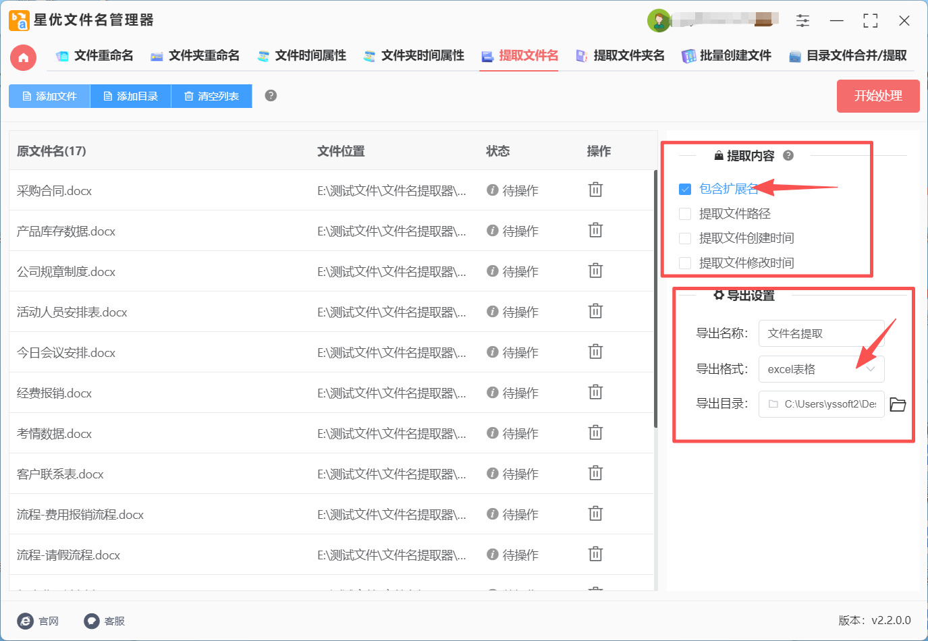Click the user avatar icon

659,21
